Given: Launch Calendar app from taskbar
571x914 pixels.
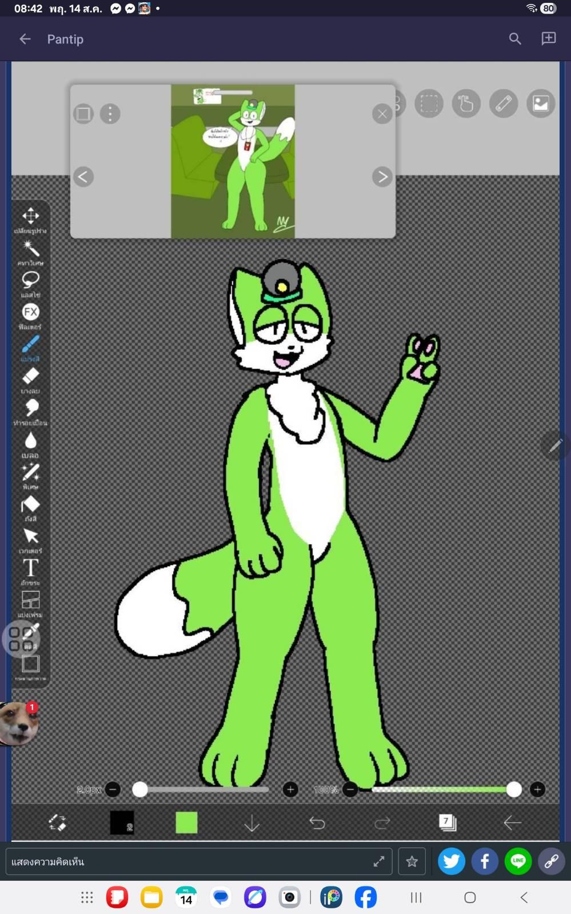Looking at the screenshot, I should [x=186, y=897].
